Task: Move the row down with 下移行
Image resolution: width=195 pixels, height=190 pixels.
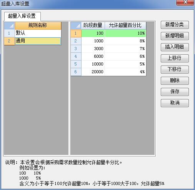Action: [175, 69]
